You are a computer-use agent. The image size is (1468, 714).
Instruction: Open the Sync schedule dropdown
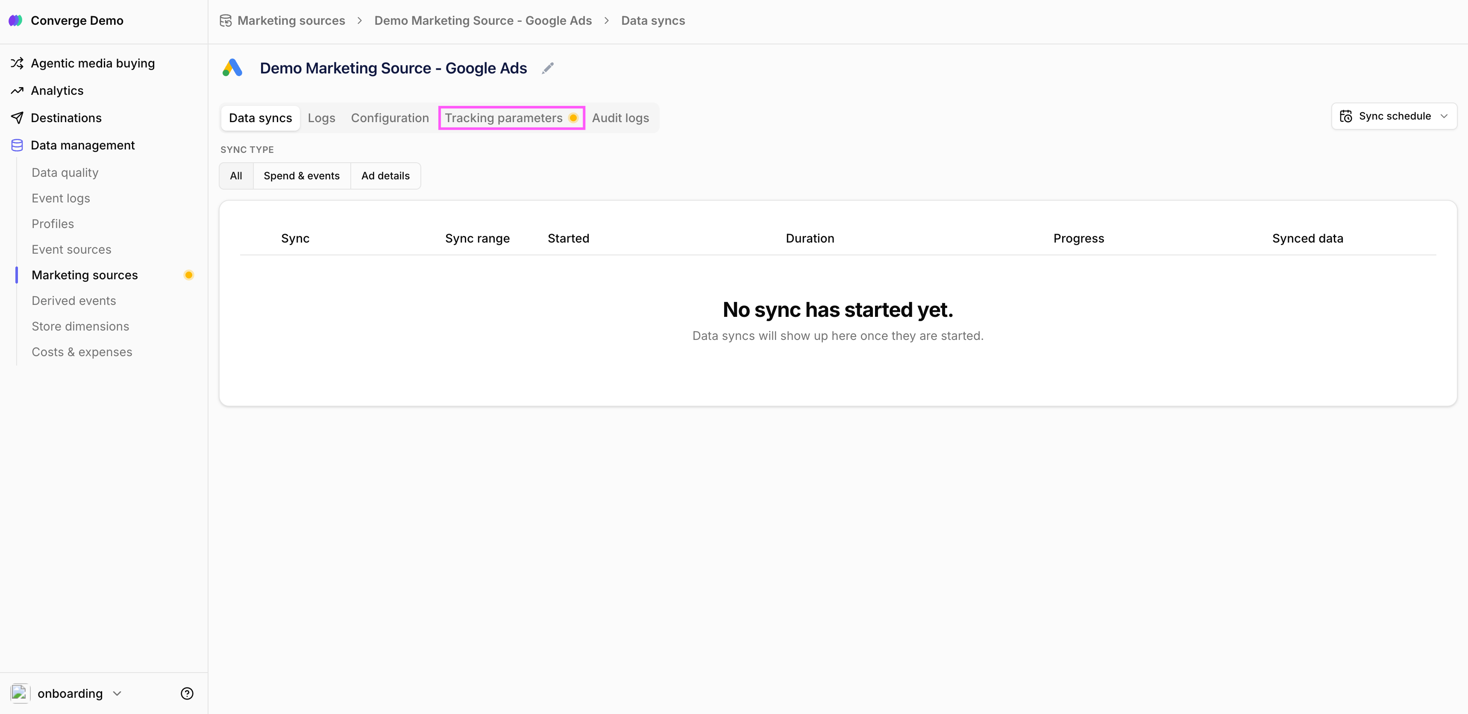(1394, 116)
